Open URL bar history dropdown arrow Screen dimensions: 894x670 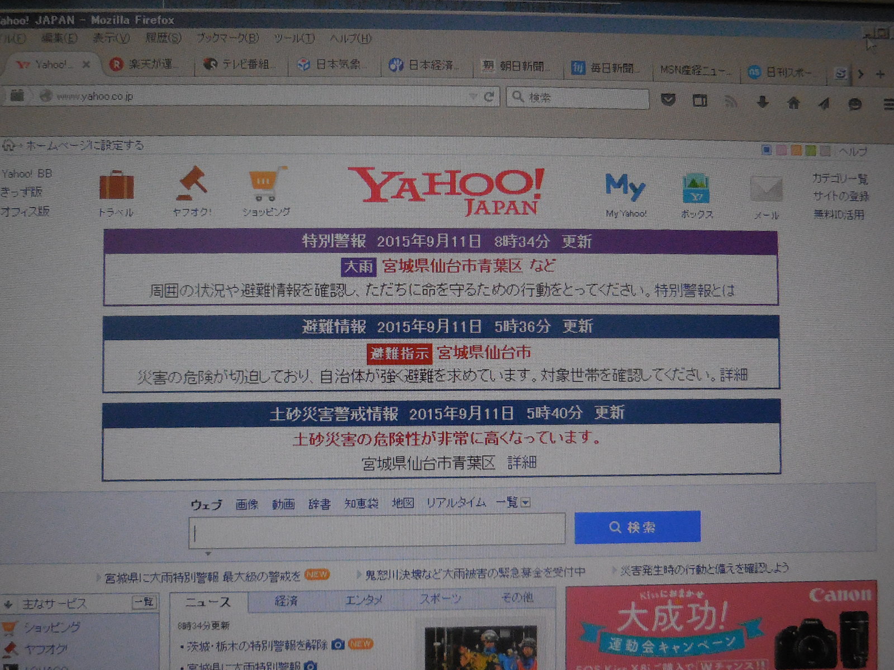pos(474,97)
